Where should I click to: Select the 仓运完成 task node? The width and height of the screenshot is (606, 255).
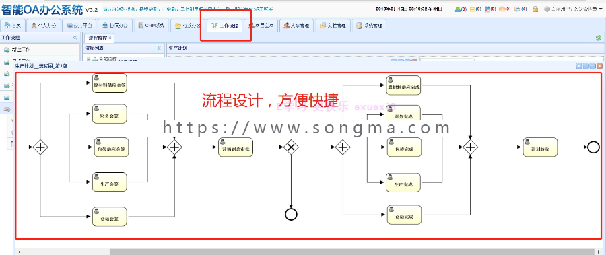tap(404, 215)
